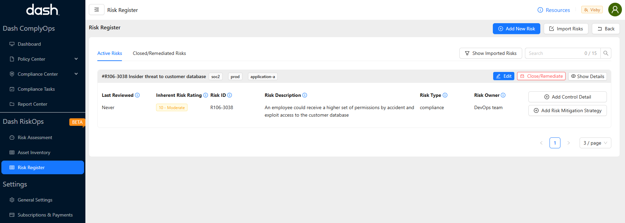Click the Risk Description info icon

[x=305, y=95]
